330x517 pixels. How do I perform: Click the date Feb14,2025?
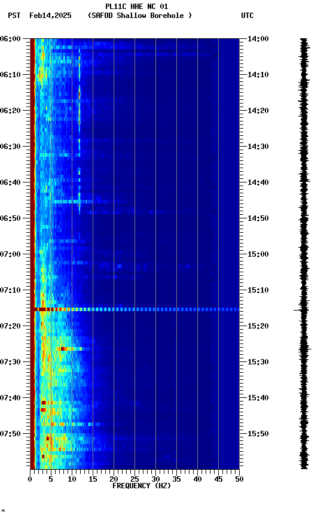[x=50, y=16]
